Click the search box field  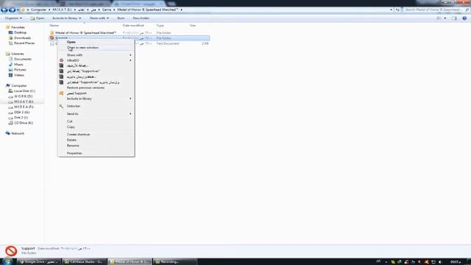[x=436, y=10]
